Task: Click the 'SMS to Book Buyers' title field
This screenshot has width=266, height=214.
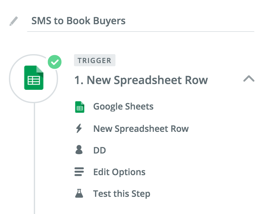Action: pos(78,21)
